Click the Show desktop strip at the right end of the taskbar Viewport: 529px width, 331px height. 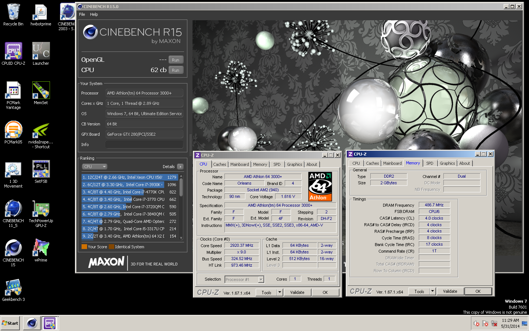(525, 323)
